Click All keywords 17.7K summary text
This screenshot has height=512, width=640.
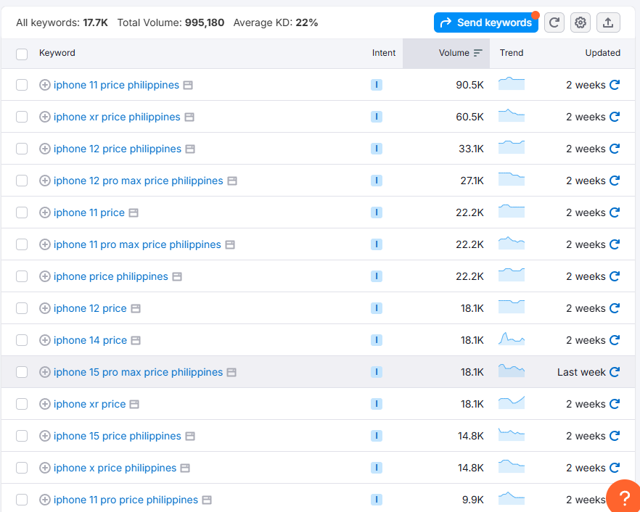pyautogui.click(x=62, y=23)
